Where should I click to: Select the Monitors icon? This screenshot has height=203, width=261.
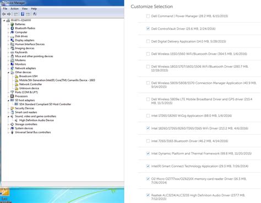pos(12,64)
